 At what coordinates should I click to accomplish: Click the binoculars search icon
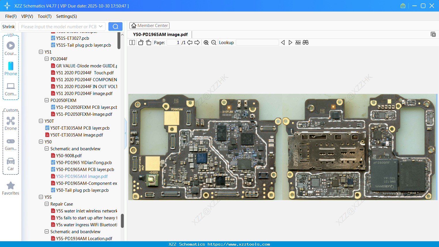pyautogui.click(x=306, y=42)
